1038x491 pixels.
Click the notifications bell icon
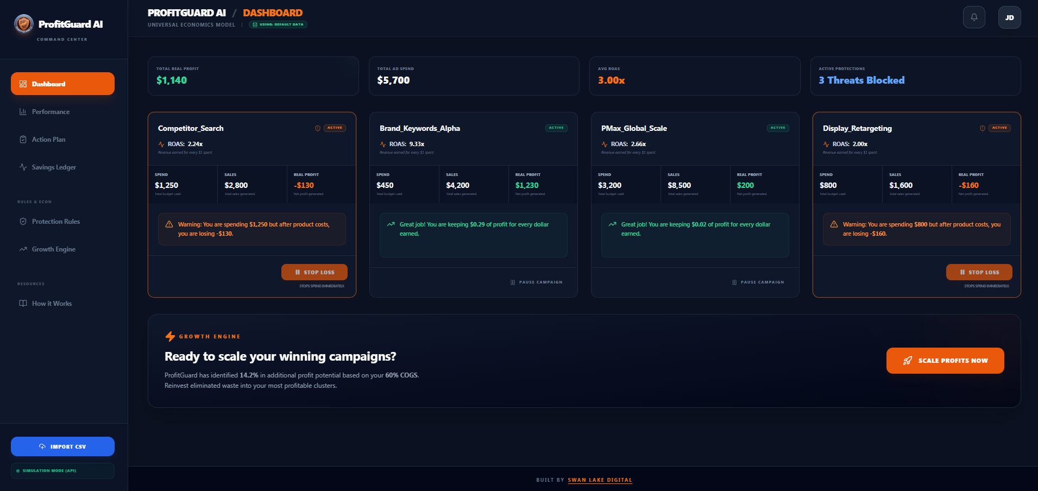click(x=974, y=17)
